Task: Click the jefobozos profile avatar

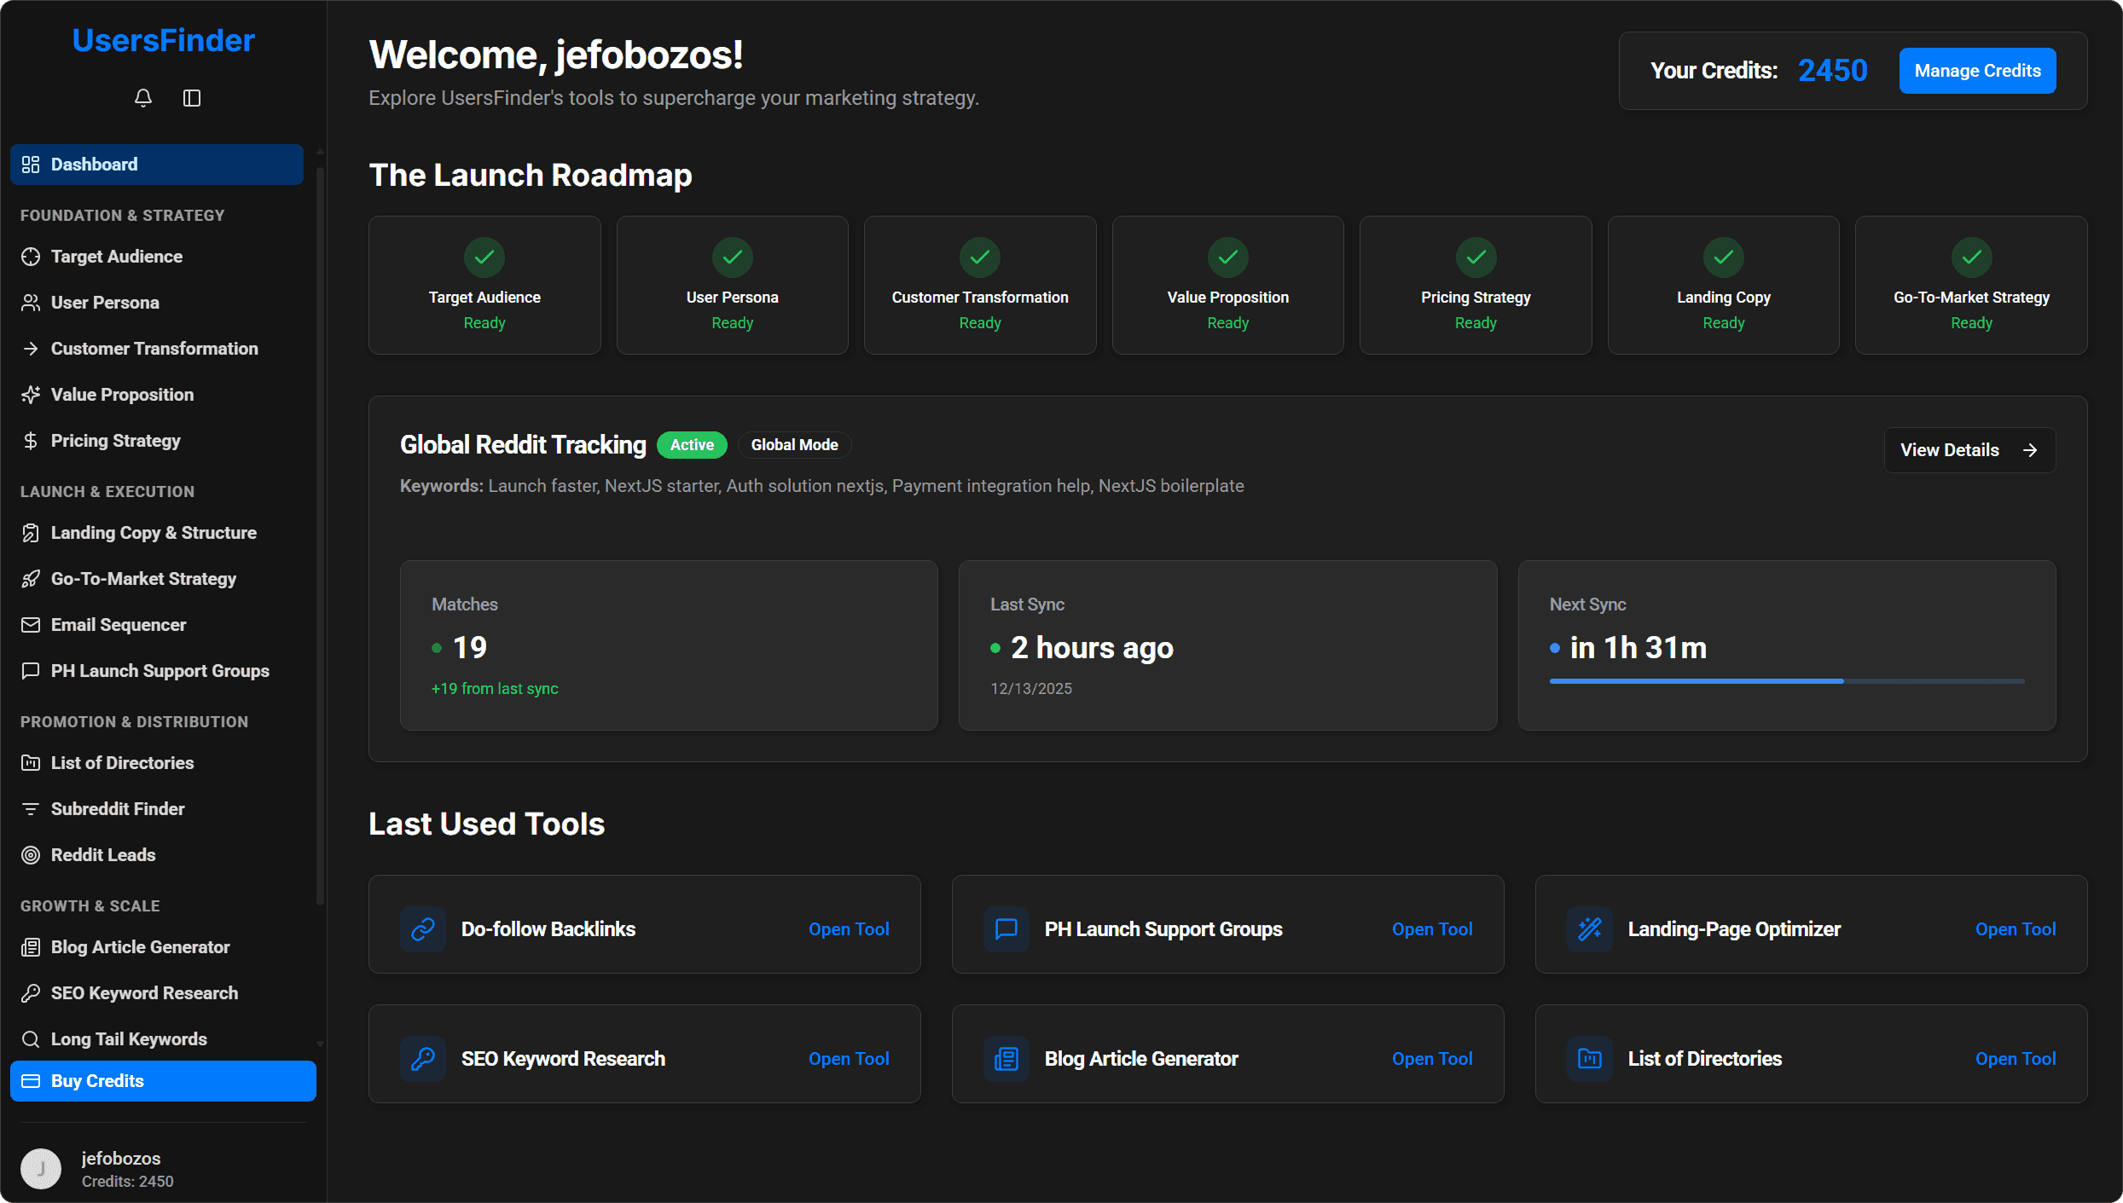Action: point(40,1168)
